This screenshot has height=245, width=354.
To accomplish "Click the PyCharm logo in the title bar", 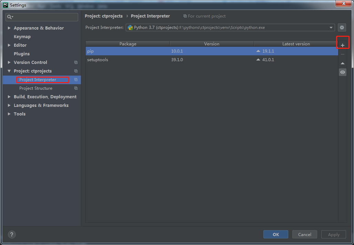I will click(5, 5).
